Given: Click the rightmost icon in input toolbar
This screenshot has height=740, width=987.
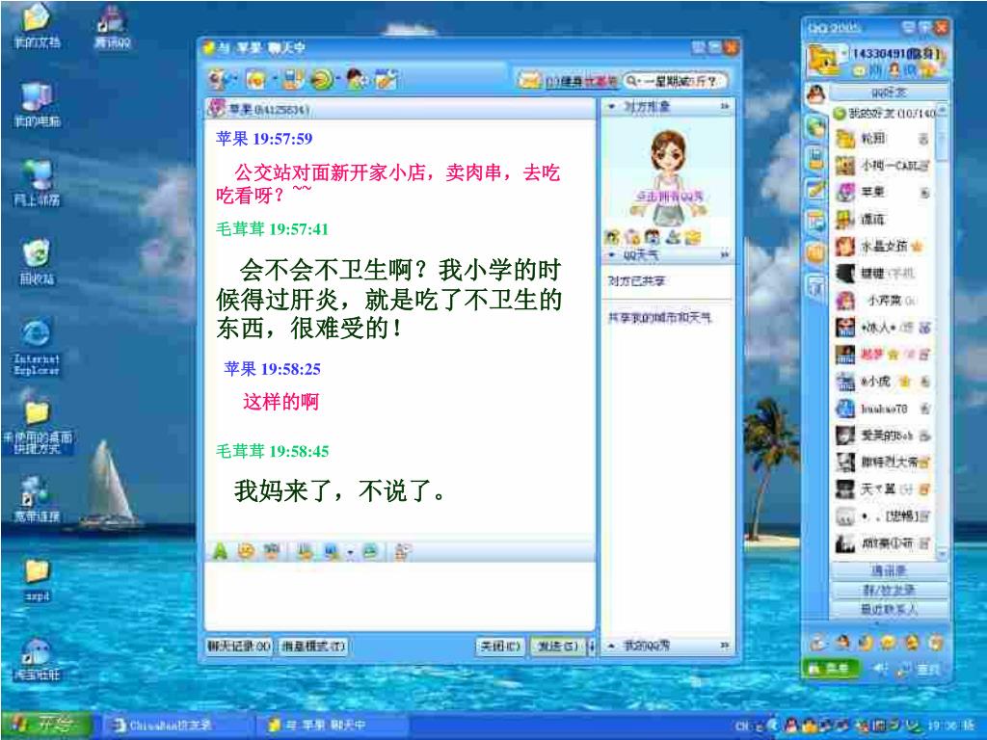Looking at the screenshot, I should pyautogui.click(x=402, y=552).
